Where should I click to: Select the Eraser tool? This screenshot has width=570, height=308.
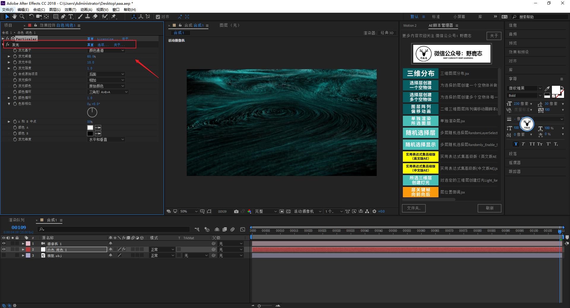tap(95, 17)
